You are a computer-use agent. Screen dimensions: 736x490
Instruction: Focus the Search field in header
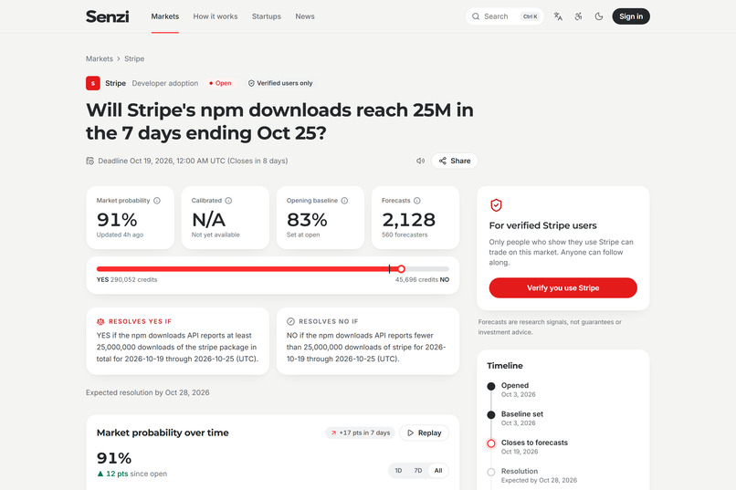click(505, 16)
